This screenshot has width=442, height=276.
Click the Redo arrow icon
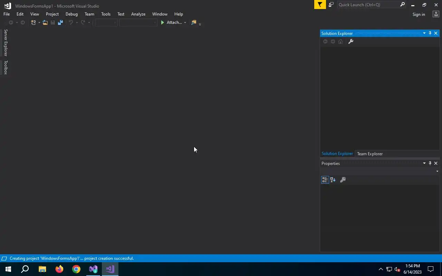point(83,22)
